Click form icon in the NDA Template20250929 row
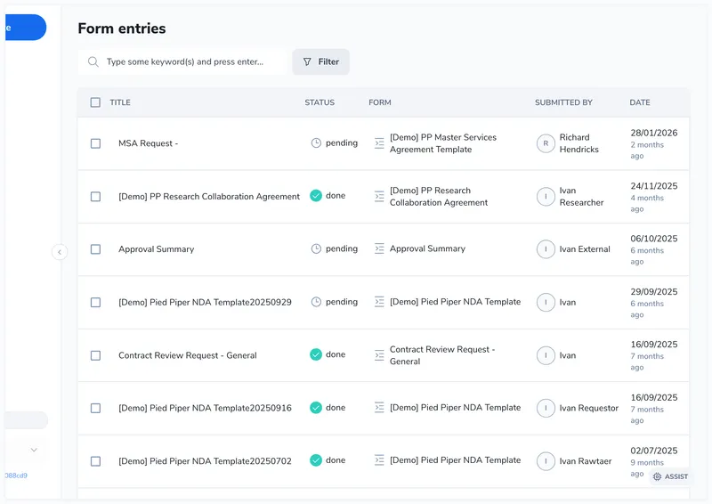Screen dimensions: 712x504 pyautogui.click(x=379, y=302)
